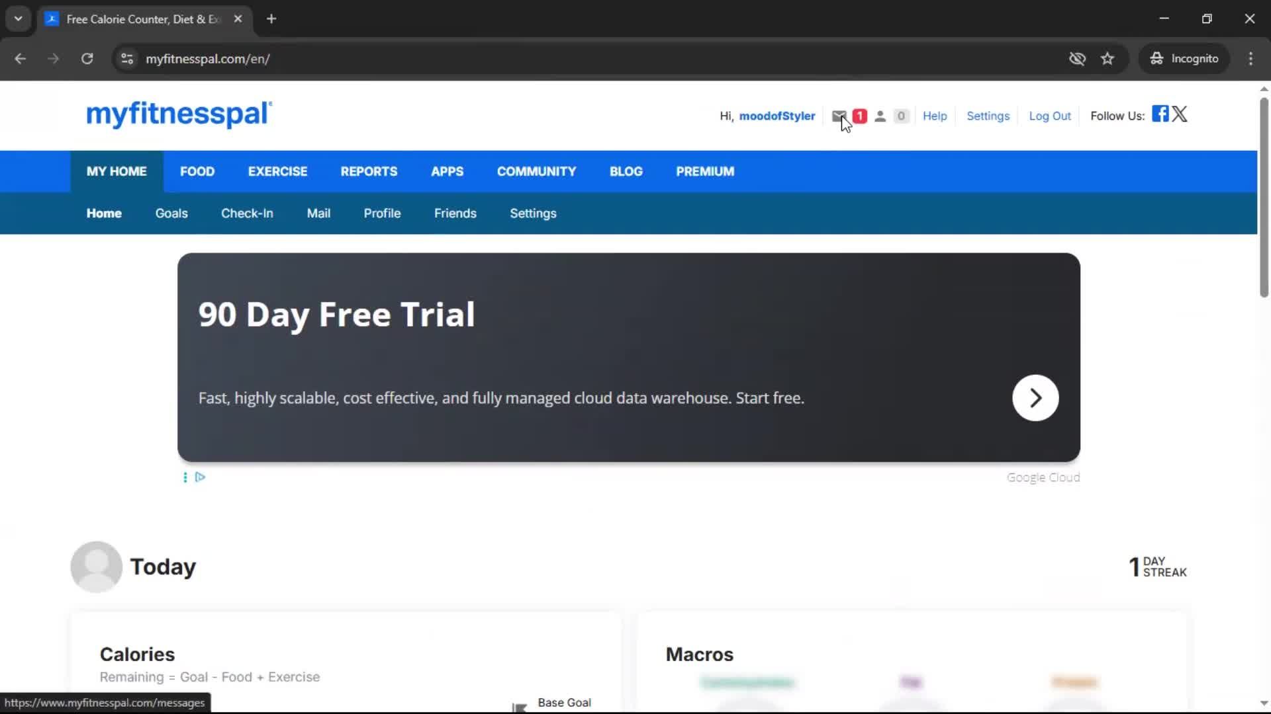Open the messages envelope icon
Image resolution: width=1271 pixels, height=714 pixels.
[839, 116]
